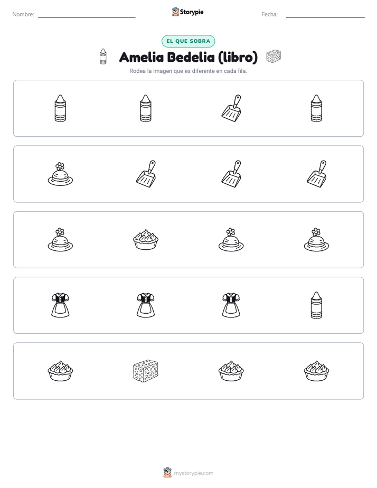
Task: Select the last dustpan in row two
Action: pos(316,174)
